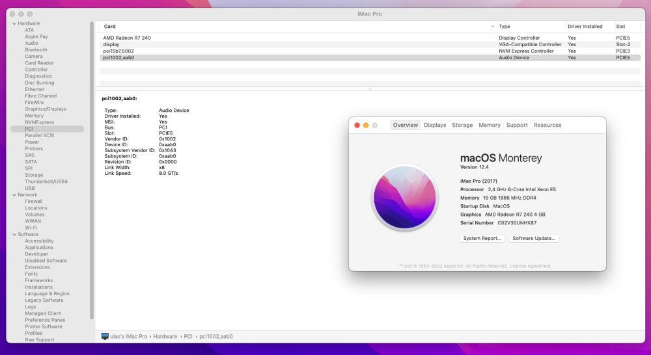Open the Memory tab in About window
The image size is (651, 355).
click(x=490, y=125)
